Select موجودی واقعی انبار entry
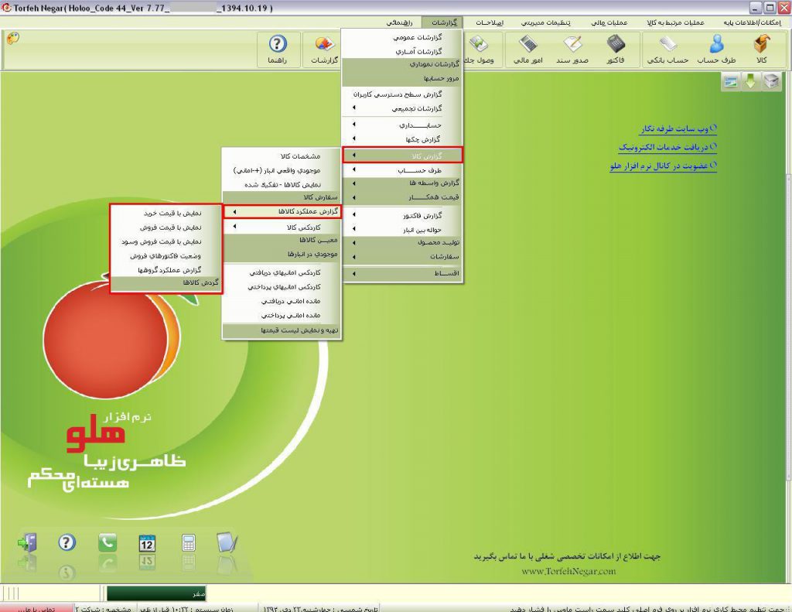Viewport: 792px width, 612px height. coord(282,170)
